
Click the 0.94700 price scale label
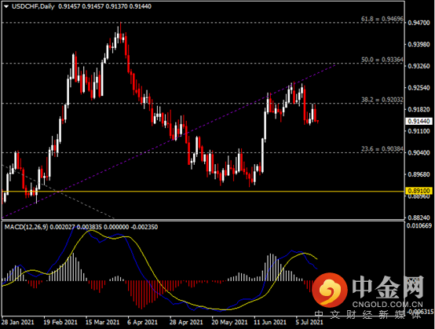pyautogui.click(x=419, y=23)
